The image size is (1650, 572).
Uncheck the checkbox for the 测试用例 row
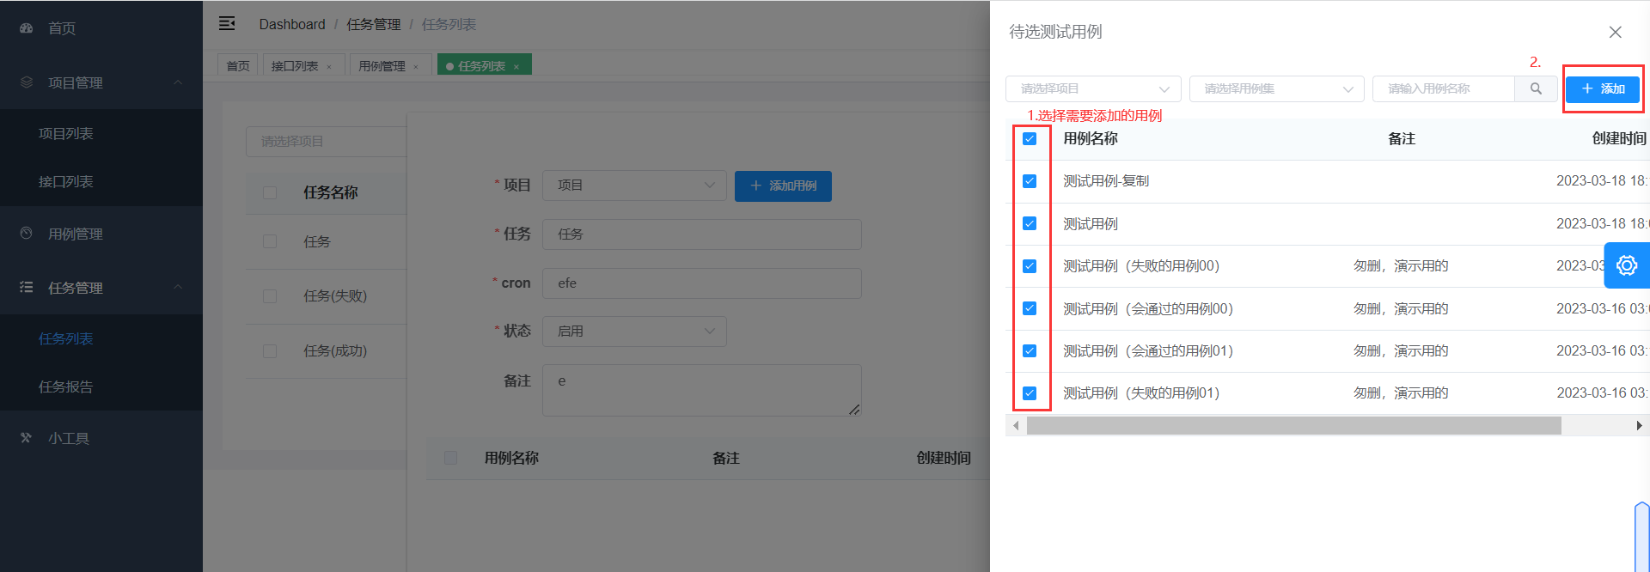pos(1030,223)
